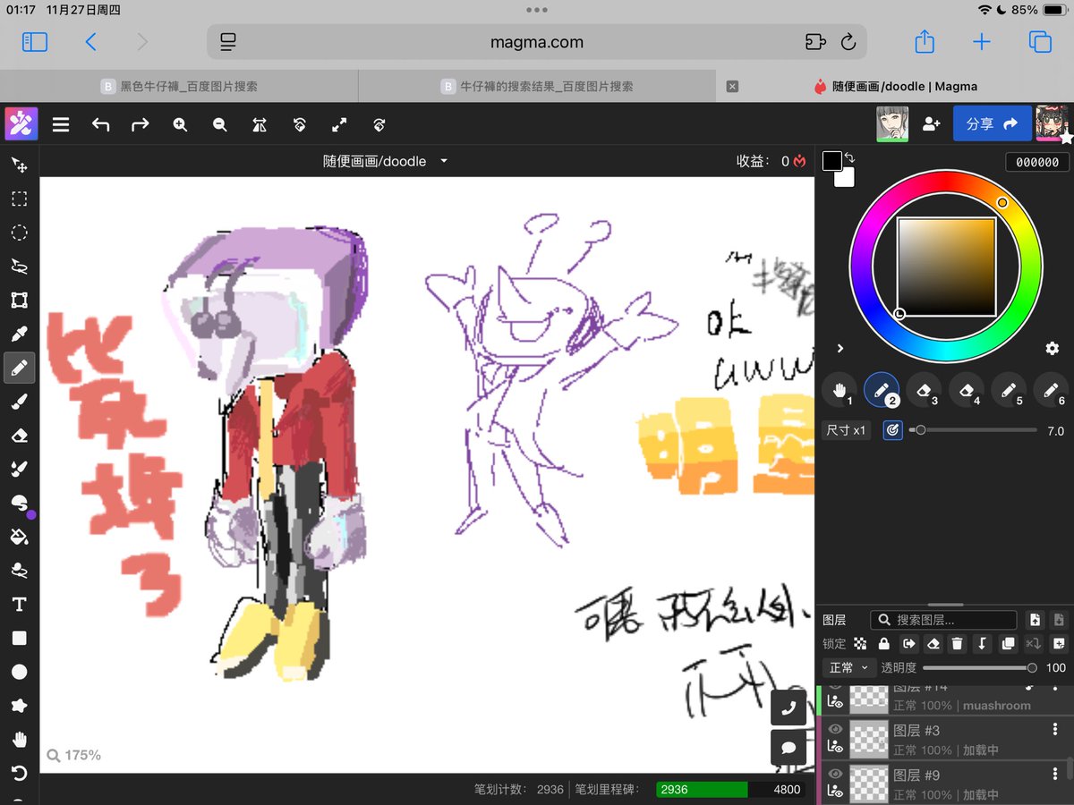Swap foreground and background colors
1074x805 pixels.
point(850,158)
